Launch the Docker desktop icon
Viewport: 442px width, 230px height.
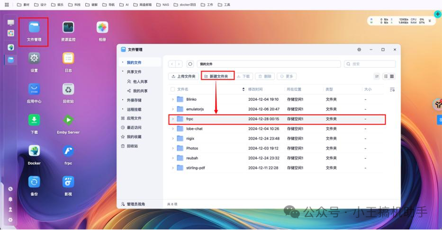pos(34,151)
